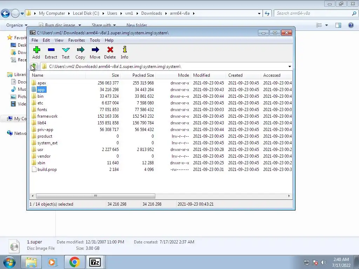Open the Organize dropdown in Explorer

click(x=17, y=25)
